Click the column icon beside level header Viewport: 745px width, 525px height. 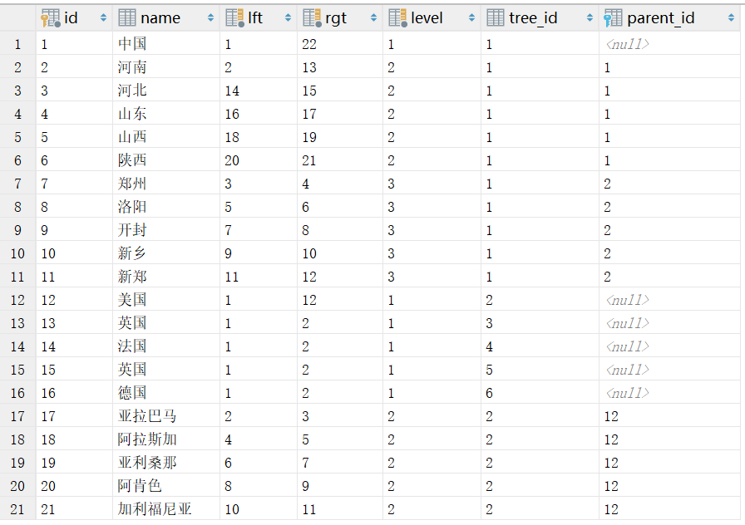click(x=397, y=18)
